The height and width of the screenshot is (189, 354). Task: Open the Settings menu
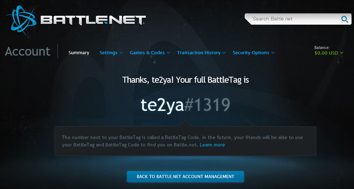(108, 53)
